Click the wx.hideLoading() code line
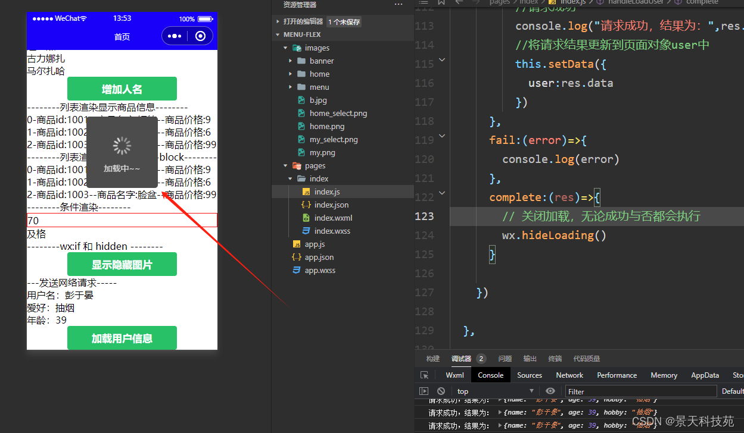Viewport: 744px width, 433px height. 554,235
